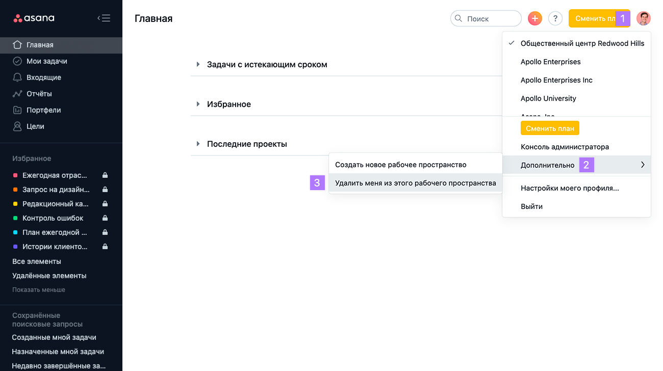Click the orange plus quick-add button
The height and width of the screenshot is (371, 663).
(535, 18)
